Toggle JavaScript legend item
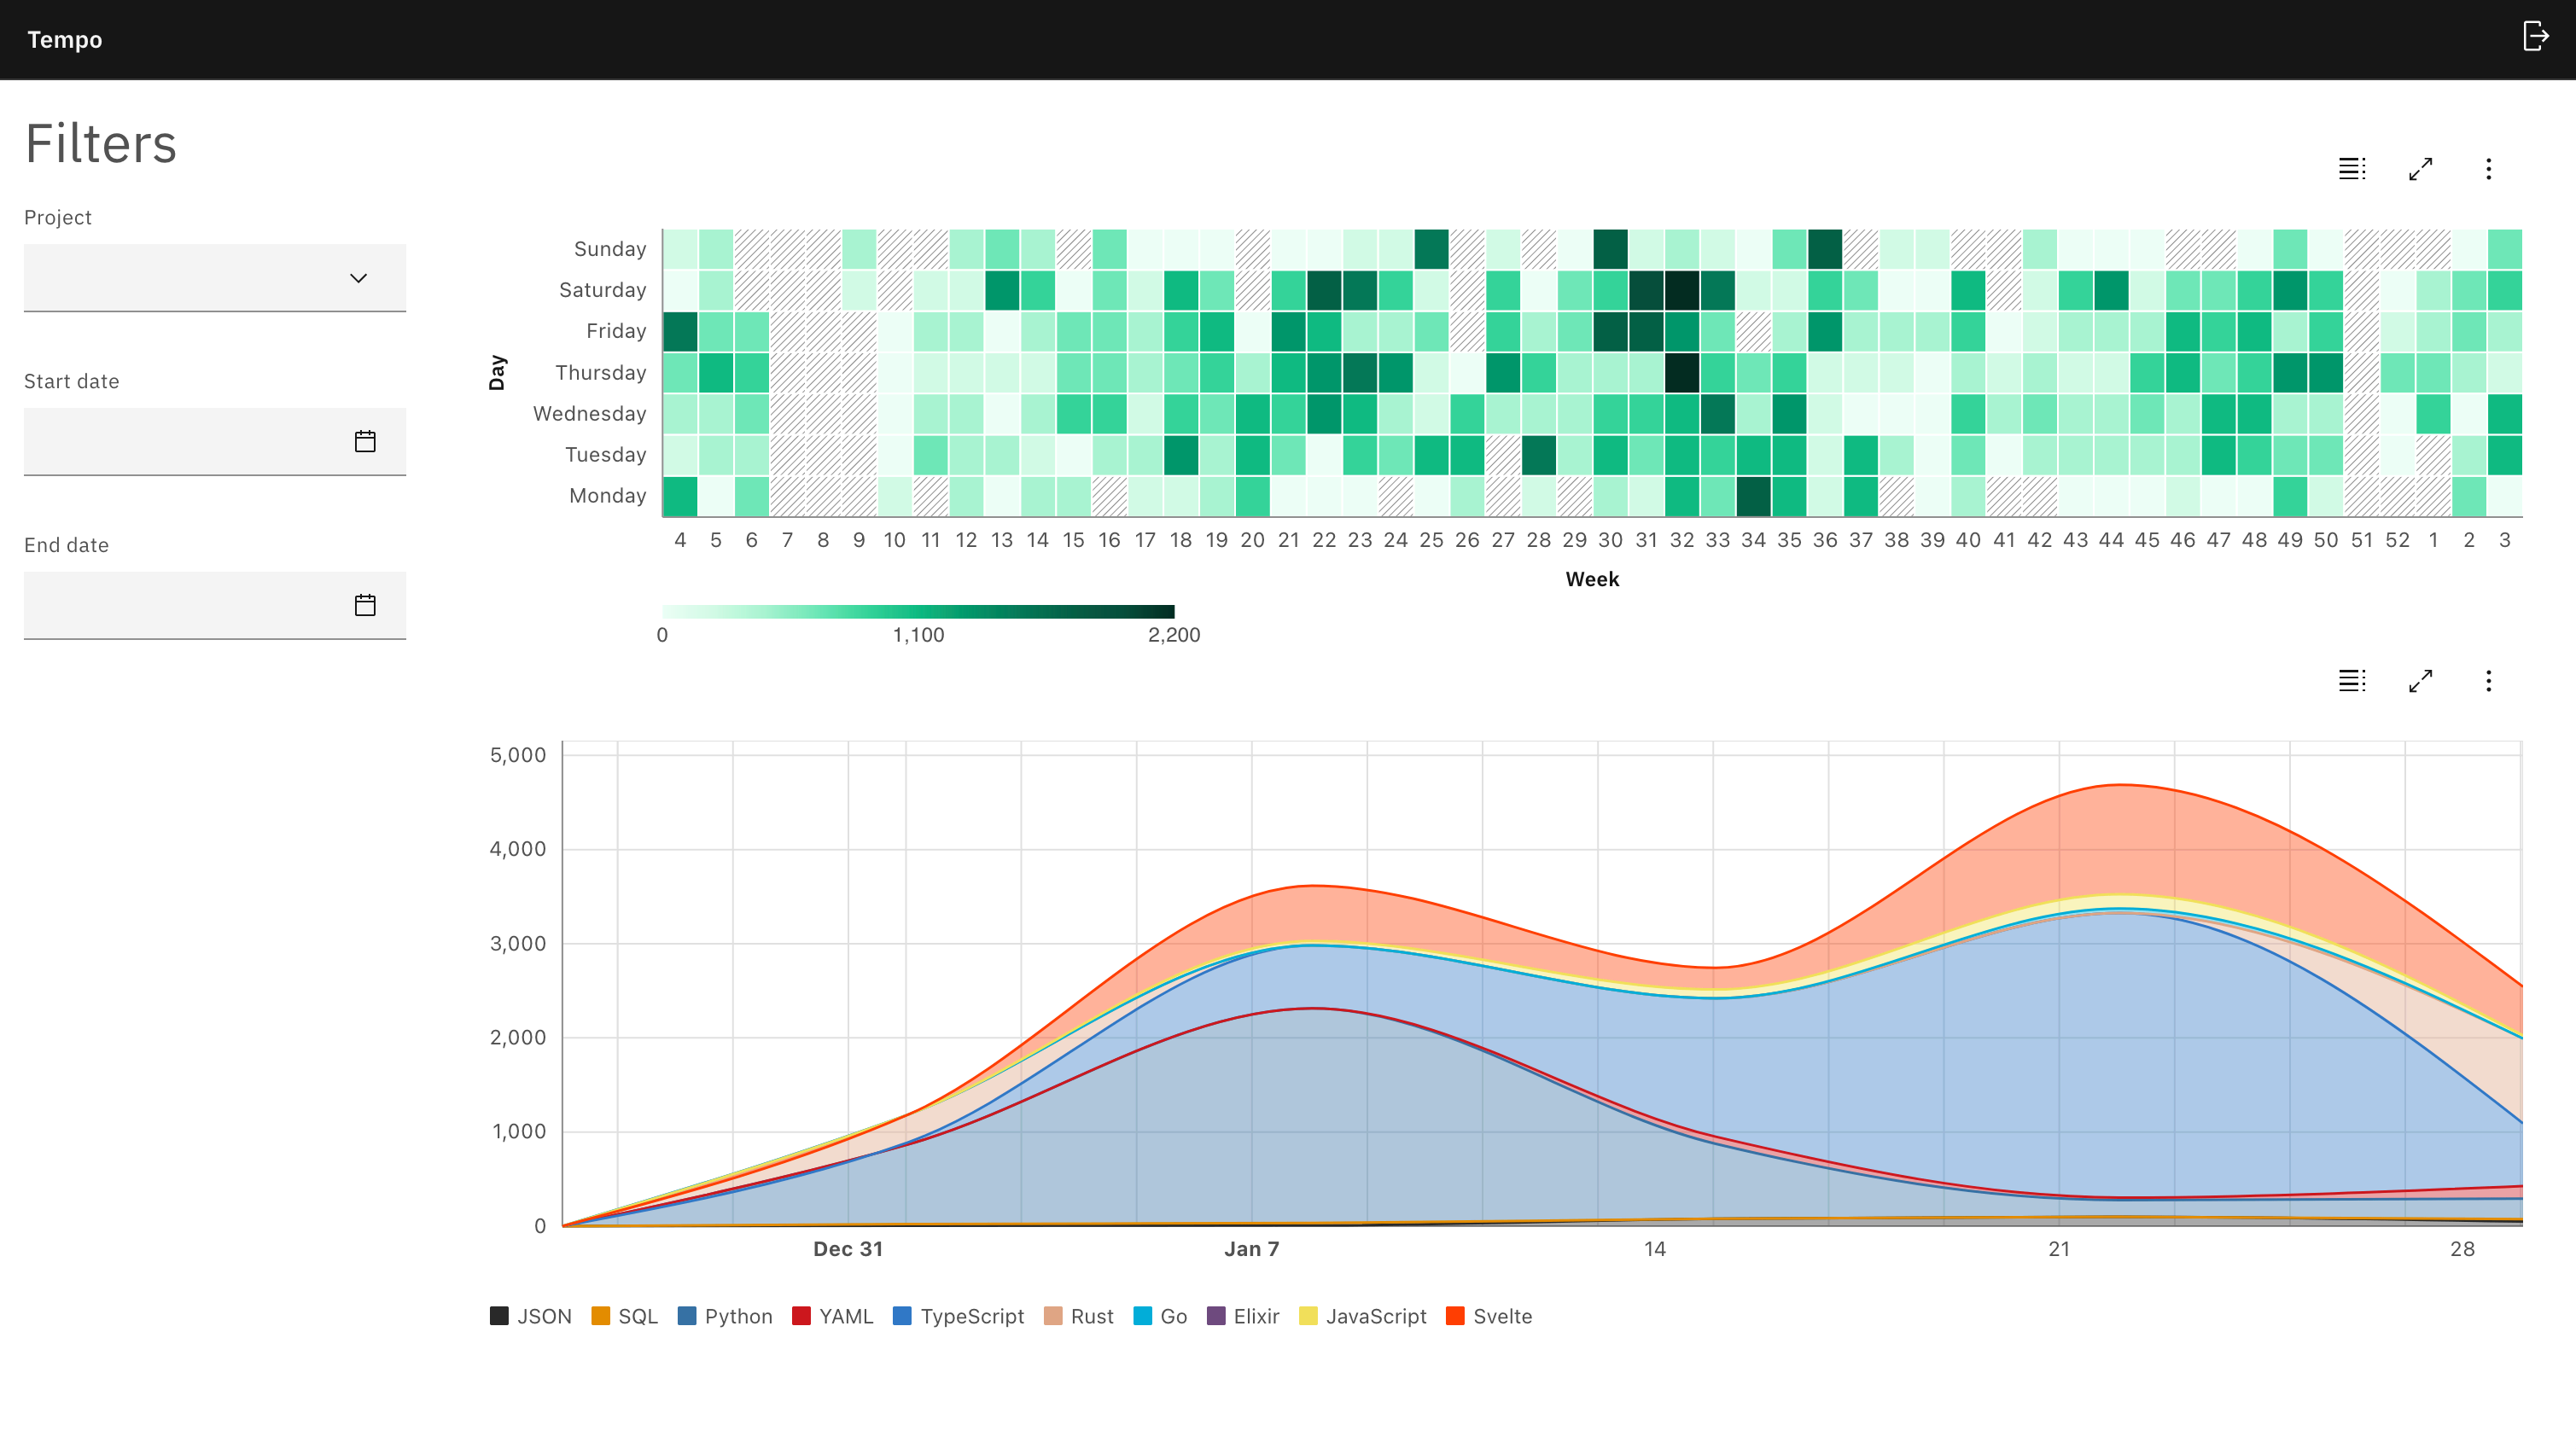 point(1363,1316)
